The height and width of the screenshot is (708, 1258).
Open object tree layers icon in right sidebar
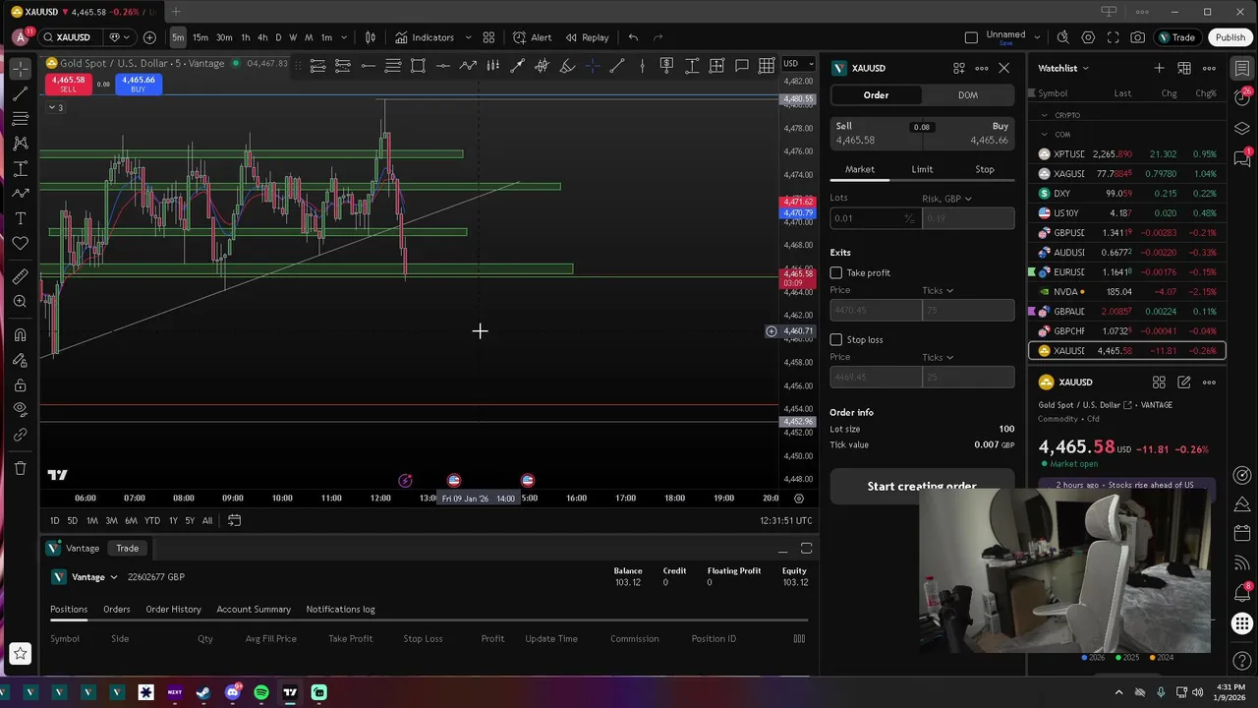(1242, 129)
